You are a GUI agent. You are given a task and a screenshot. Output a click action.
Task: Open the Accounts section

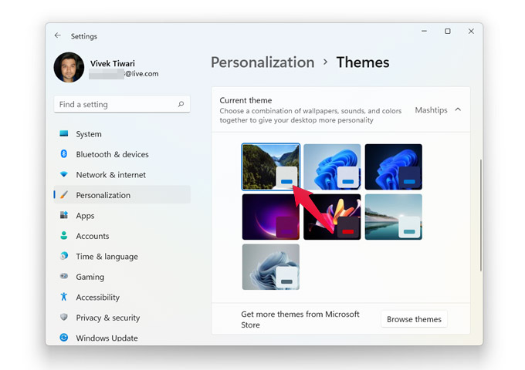[122, 236]
